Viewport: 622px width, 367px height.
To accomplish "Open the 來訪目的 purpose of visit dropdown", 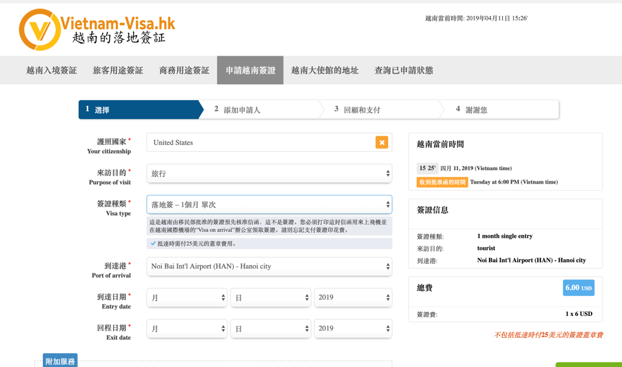I will 269,174.
